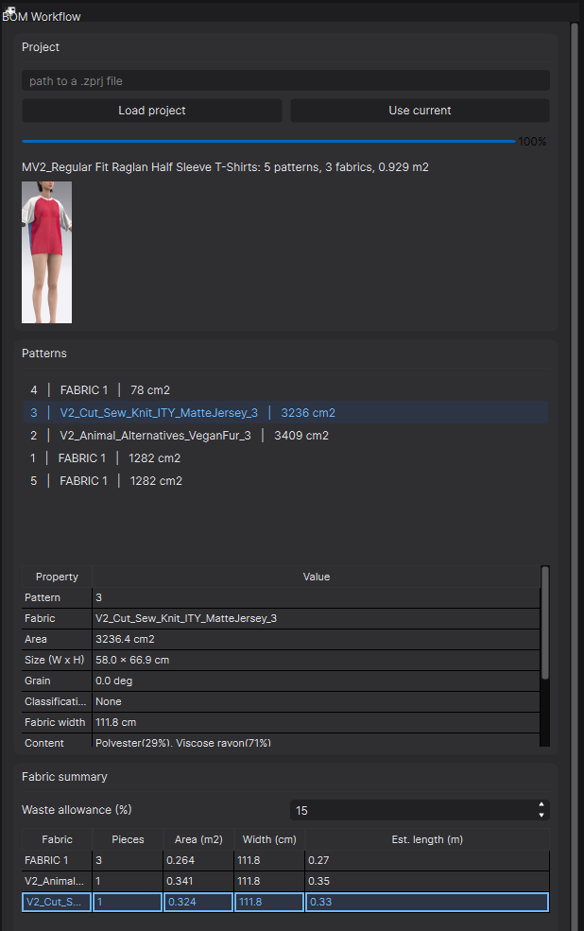Click the Fabric column header in summary

[57, 839]
